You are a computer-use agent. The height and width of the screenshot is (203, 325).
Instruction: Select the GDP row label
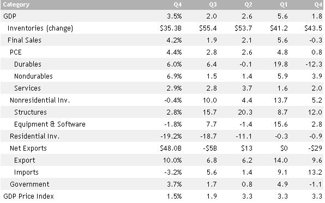point(10,16)
